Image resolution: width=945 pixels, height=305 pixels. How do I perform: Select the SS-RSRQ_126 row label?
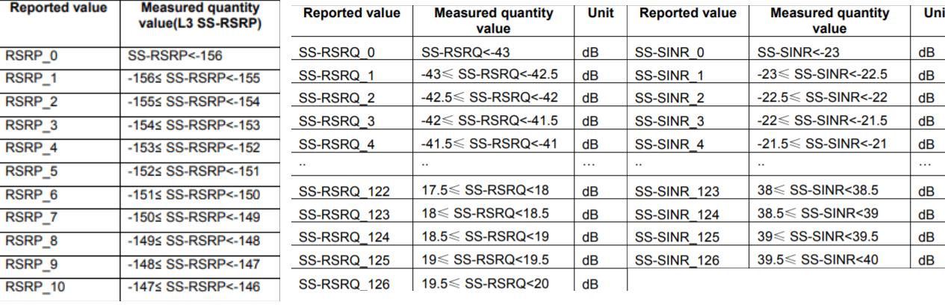point(344,283)
